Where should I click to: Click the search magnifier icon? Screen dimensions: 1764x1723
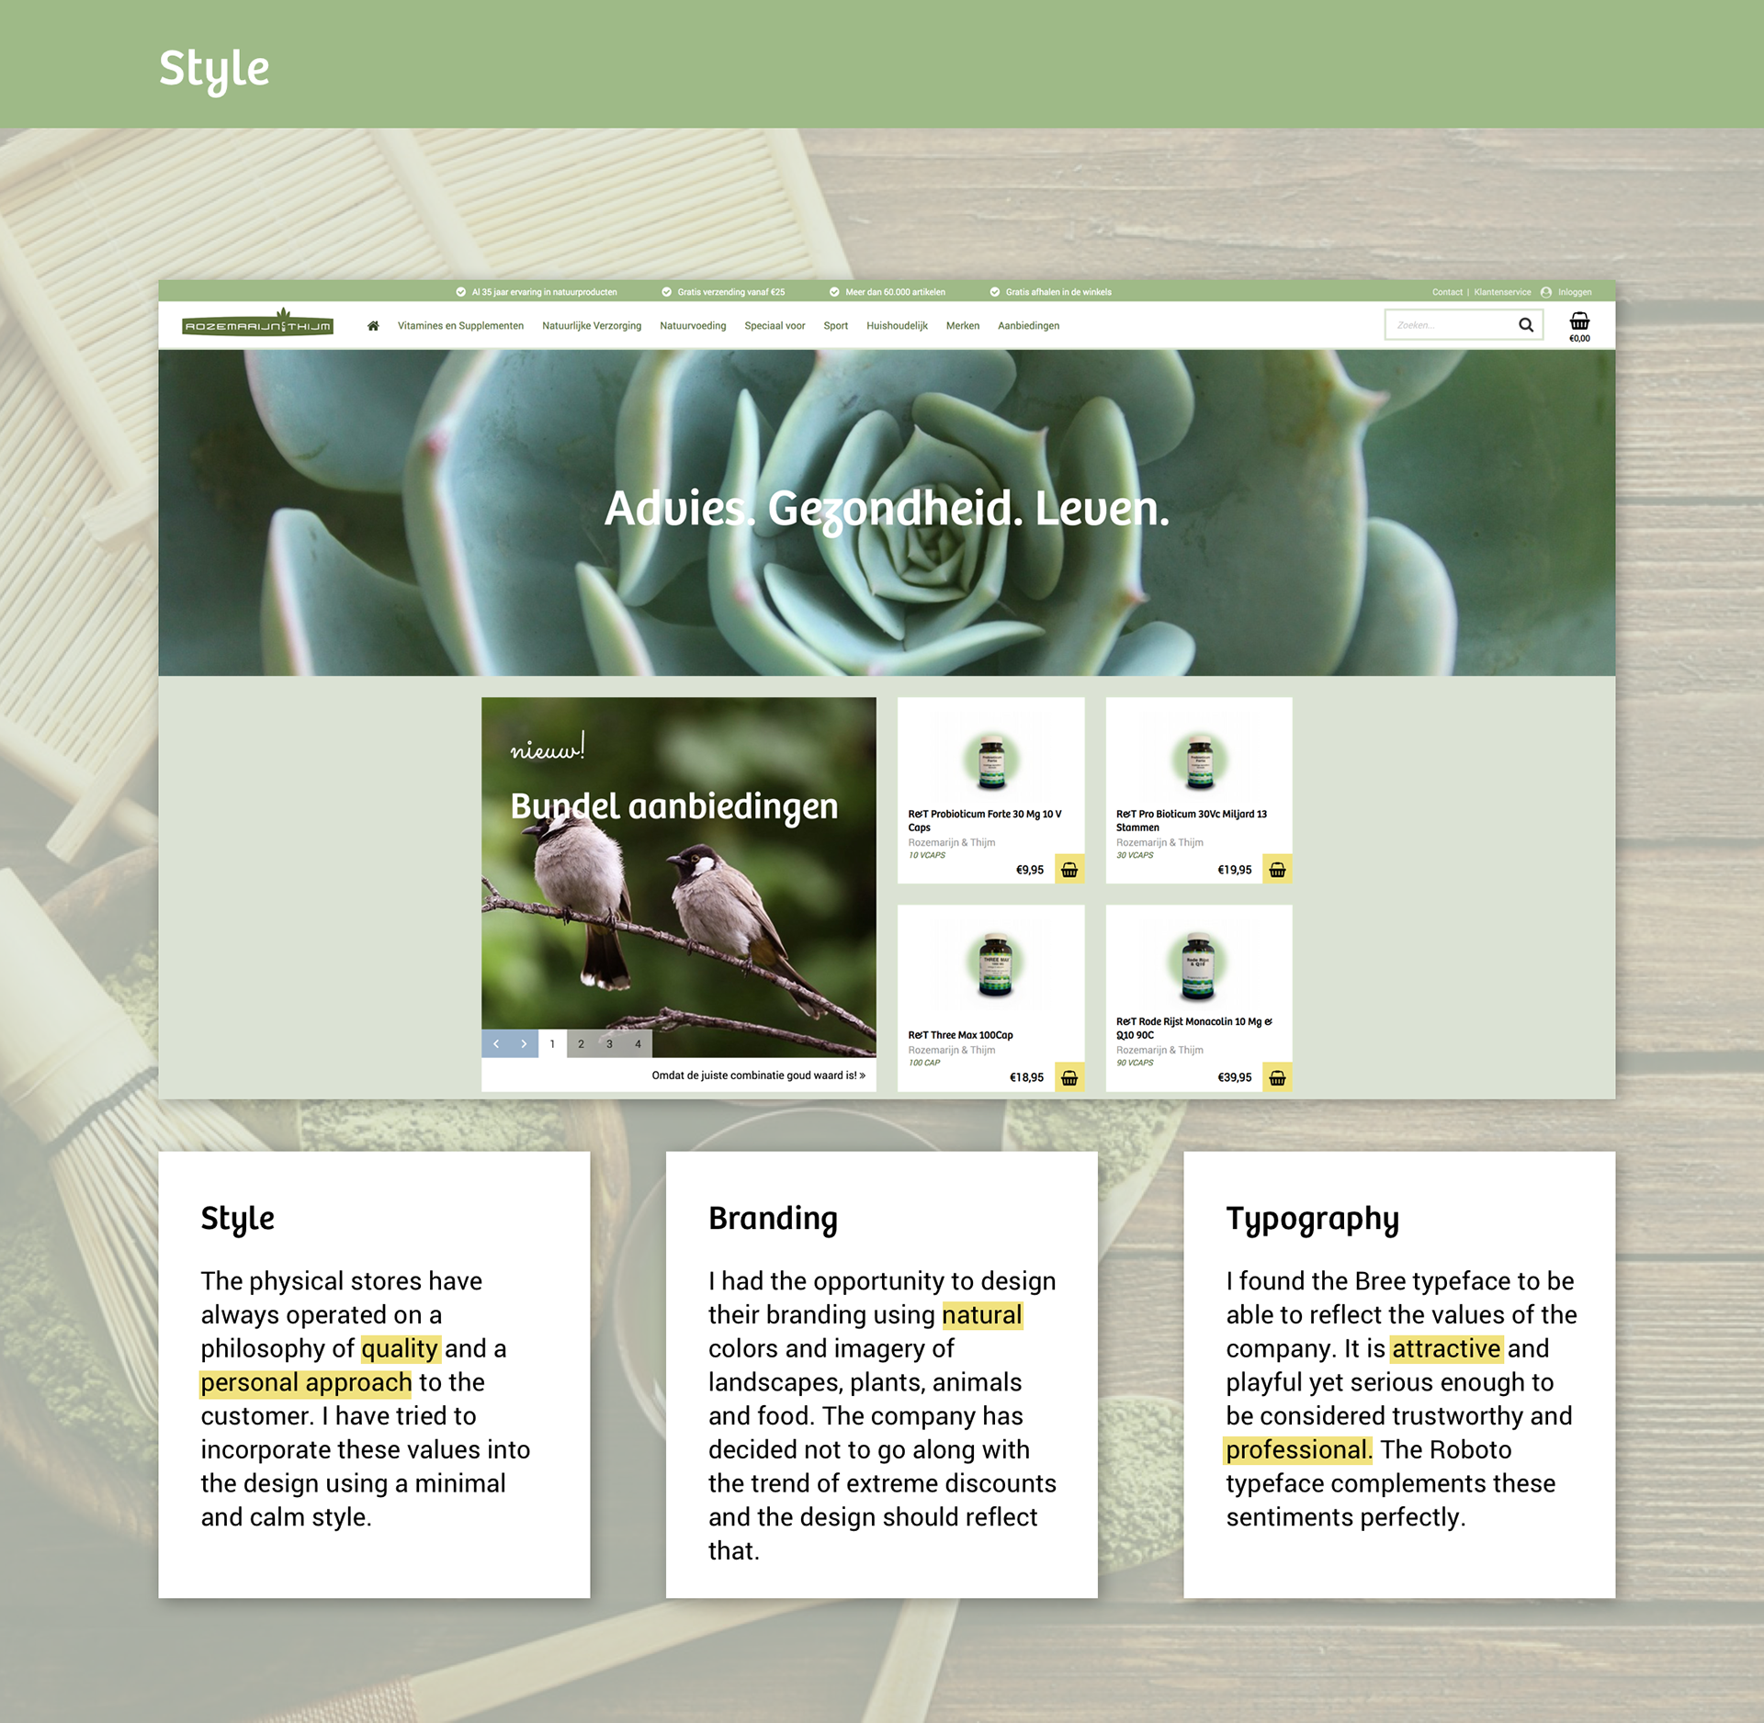pos(1525,325)
